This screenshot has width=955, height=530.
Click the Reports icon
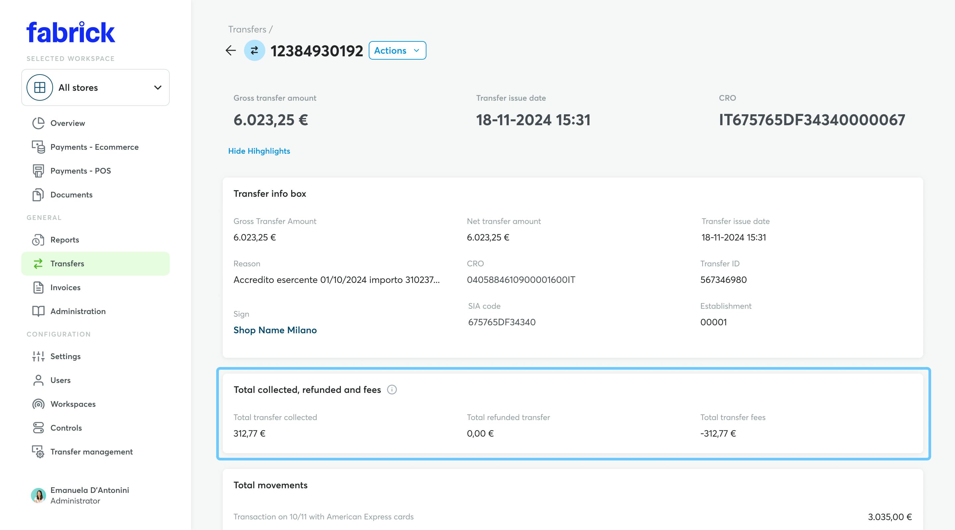tap(38, 239)
